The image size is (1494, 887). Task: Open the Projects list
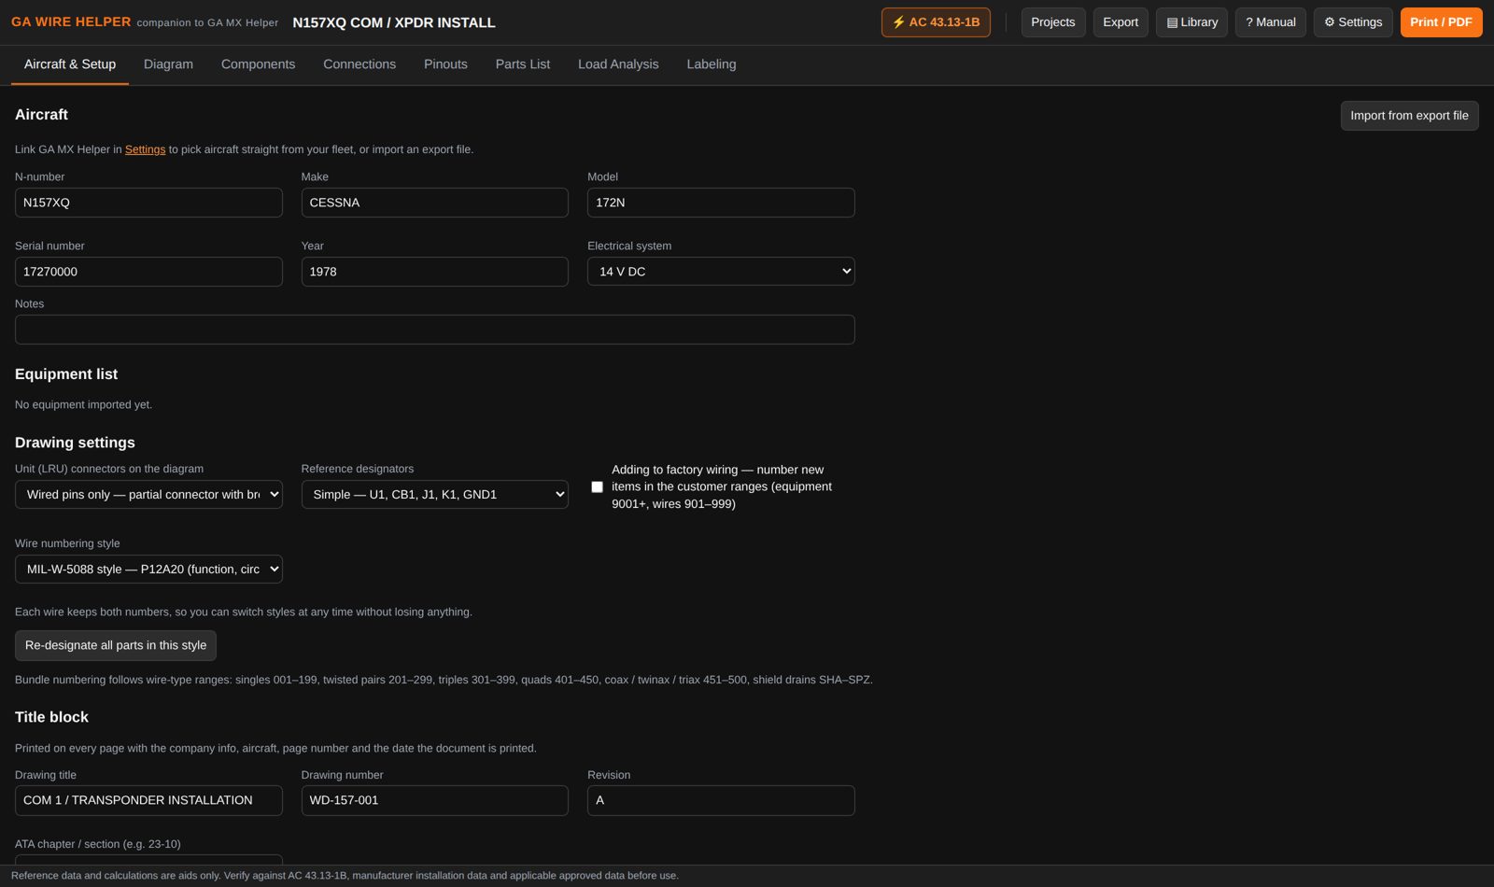[x=1052, y=22]
